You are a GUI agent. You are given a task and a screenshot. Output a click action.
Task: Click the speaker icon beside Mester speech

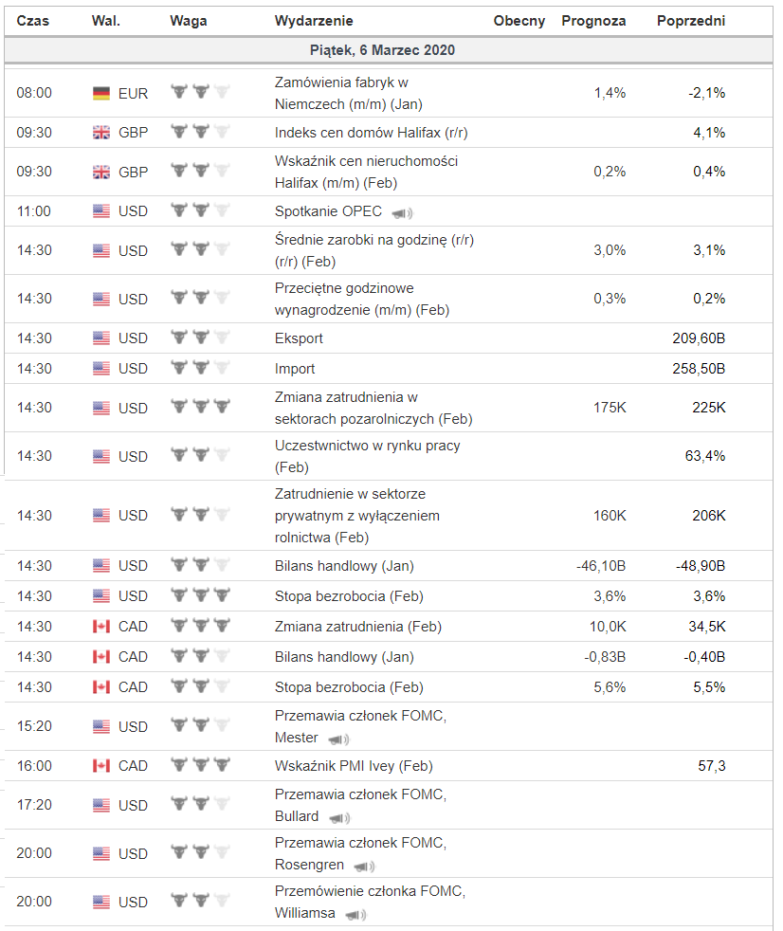pos(338,739)
